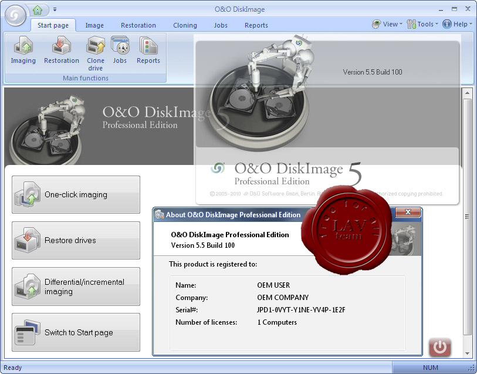Open the View dropdown menu
The width and height of the screenshot is (477, 374).
coord(387,24)
